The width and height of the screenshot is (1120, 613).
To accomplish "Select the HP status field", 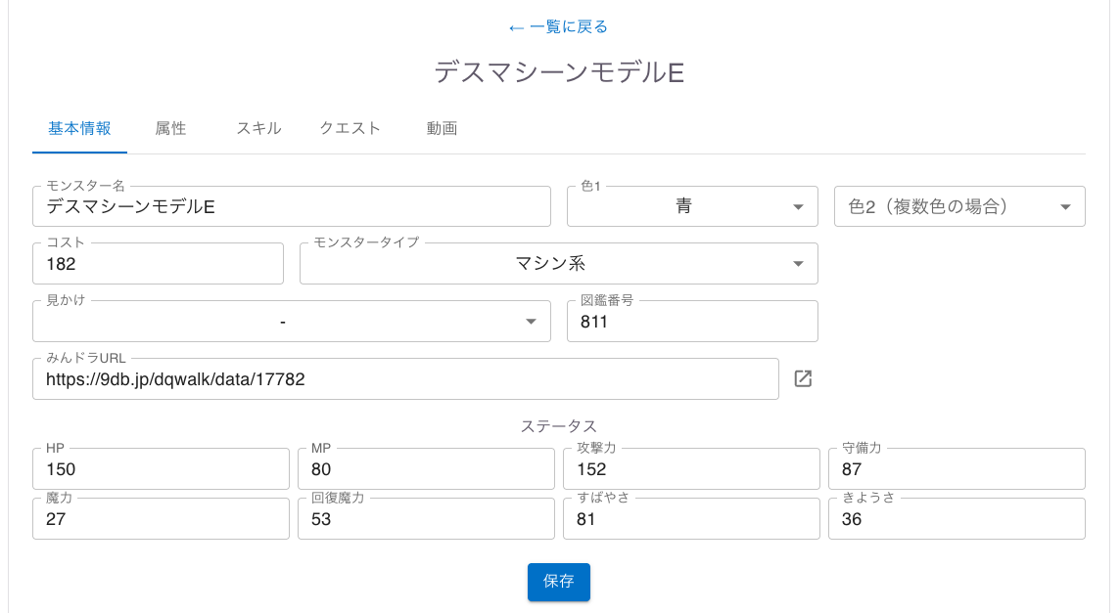I will 161,469.
